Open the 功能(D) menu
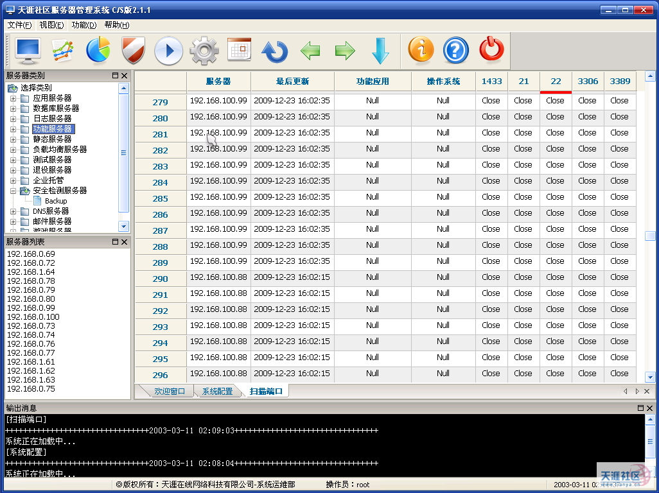Viewport: 659px width, 493px height. (x=83, y=25)
